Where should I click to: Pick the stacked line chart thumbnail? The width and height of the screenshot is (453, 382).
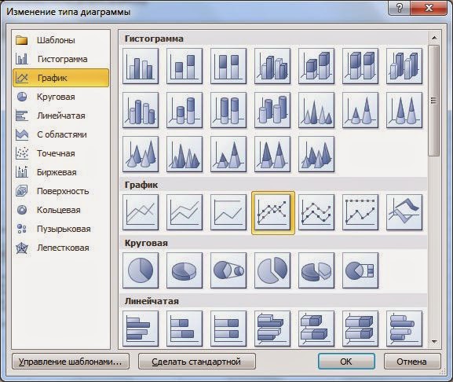pos(184,212)
